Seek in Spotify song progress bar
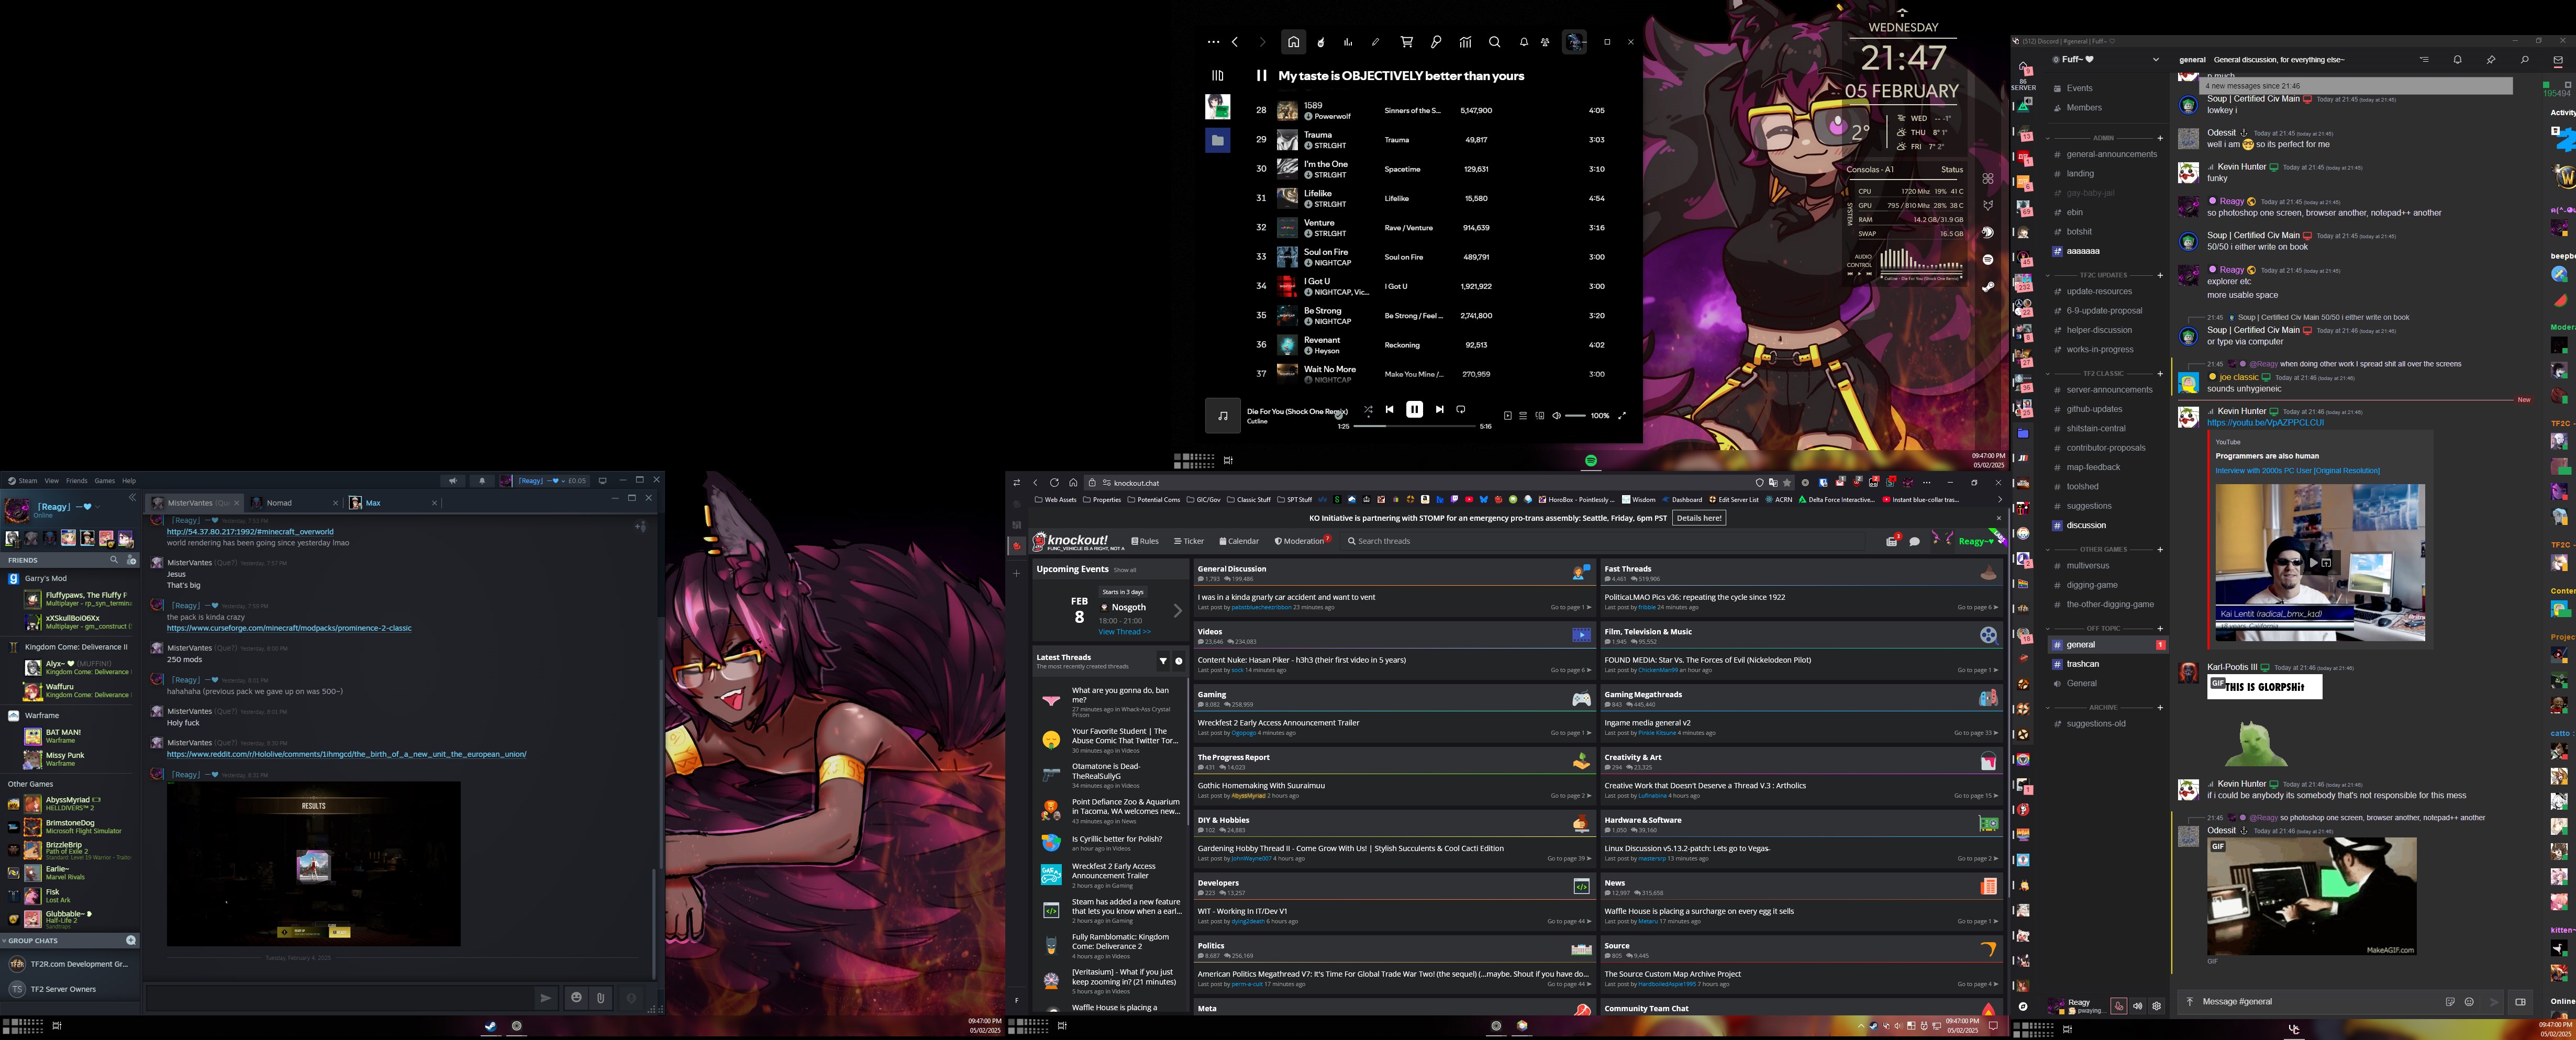This screenshot has height=1040, width=2576. (1414, 426)
